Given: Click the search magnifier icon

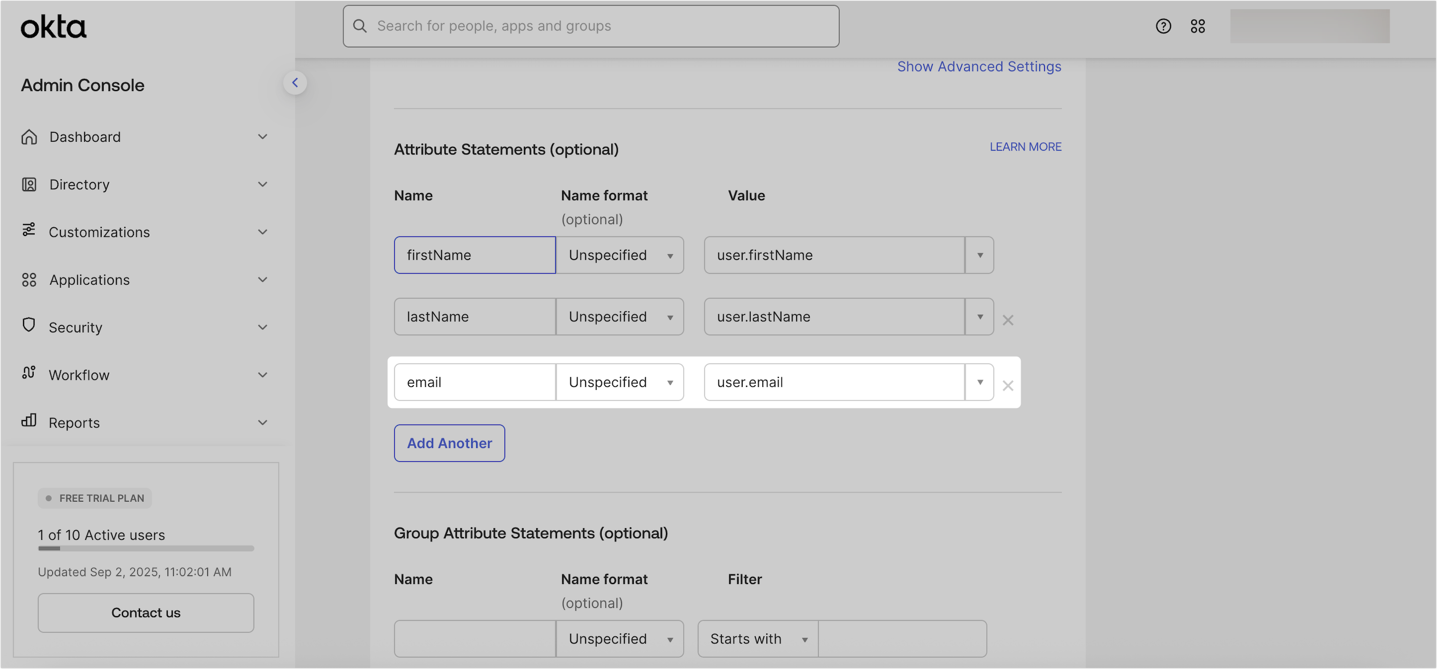Looking at the screenshot, I should [x=361, y=26].
